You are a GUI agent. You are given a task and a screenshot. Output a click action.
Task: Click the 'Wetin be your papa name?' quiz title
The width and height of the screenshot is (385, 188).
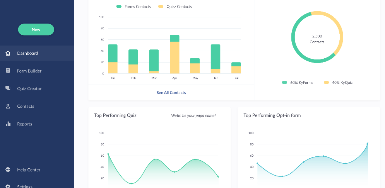coord(193,115)
